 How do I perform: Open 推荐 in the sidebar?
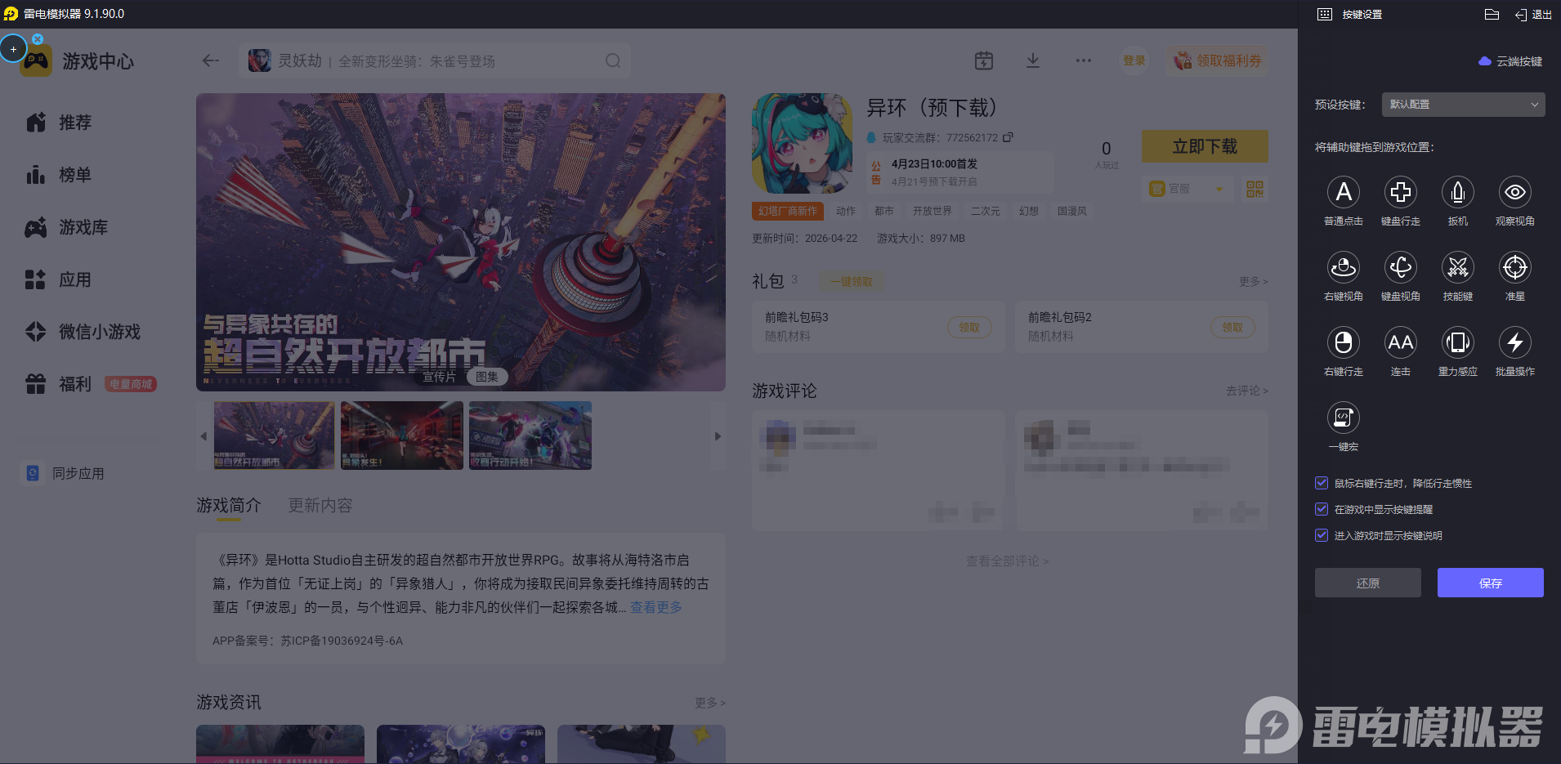59,123
